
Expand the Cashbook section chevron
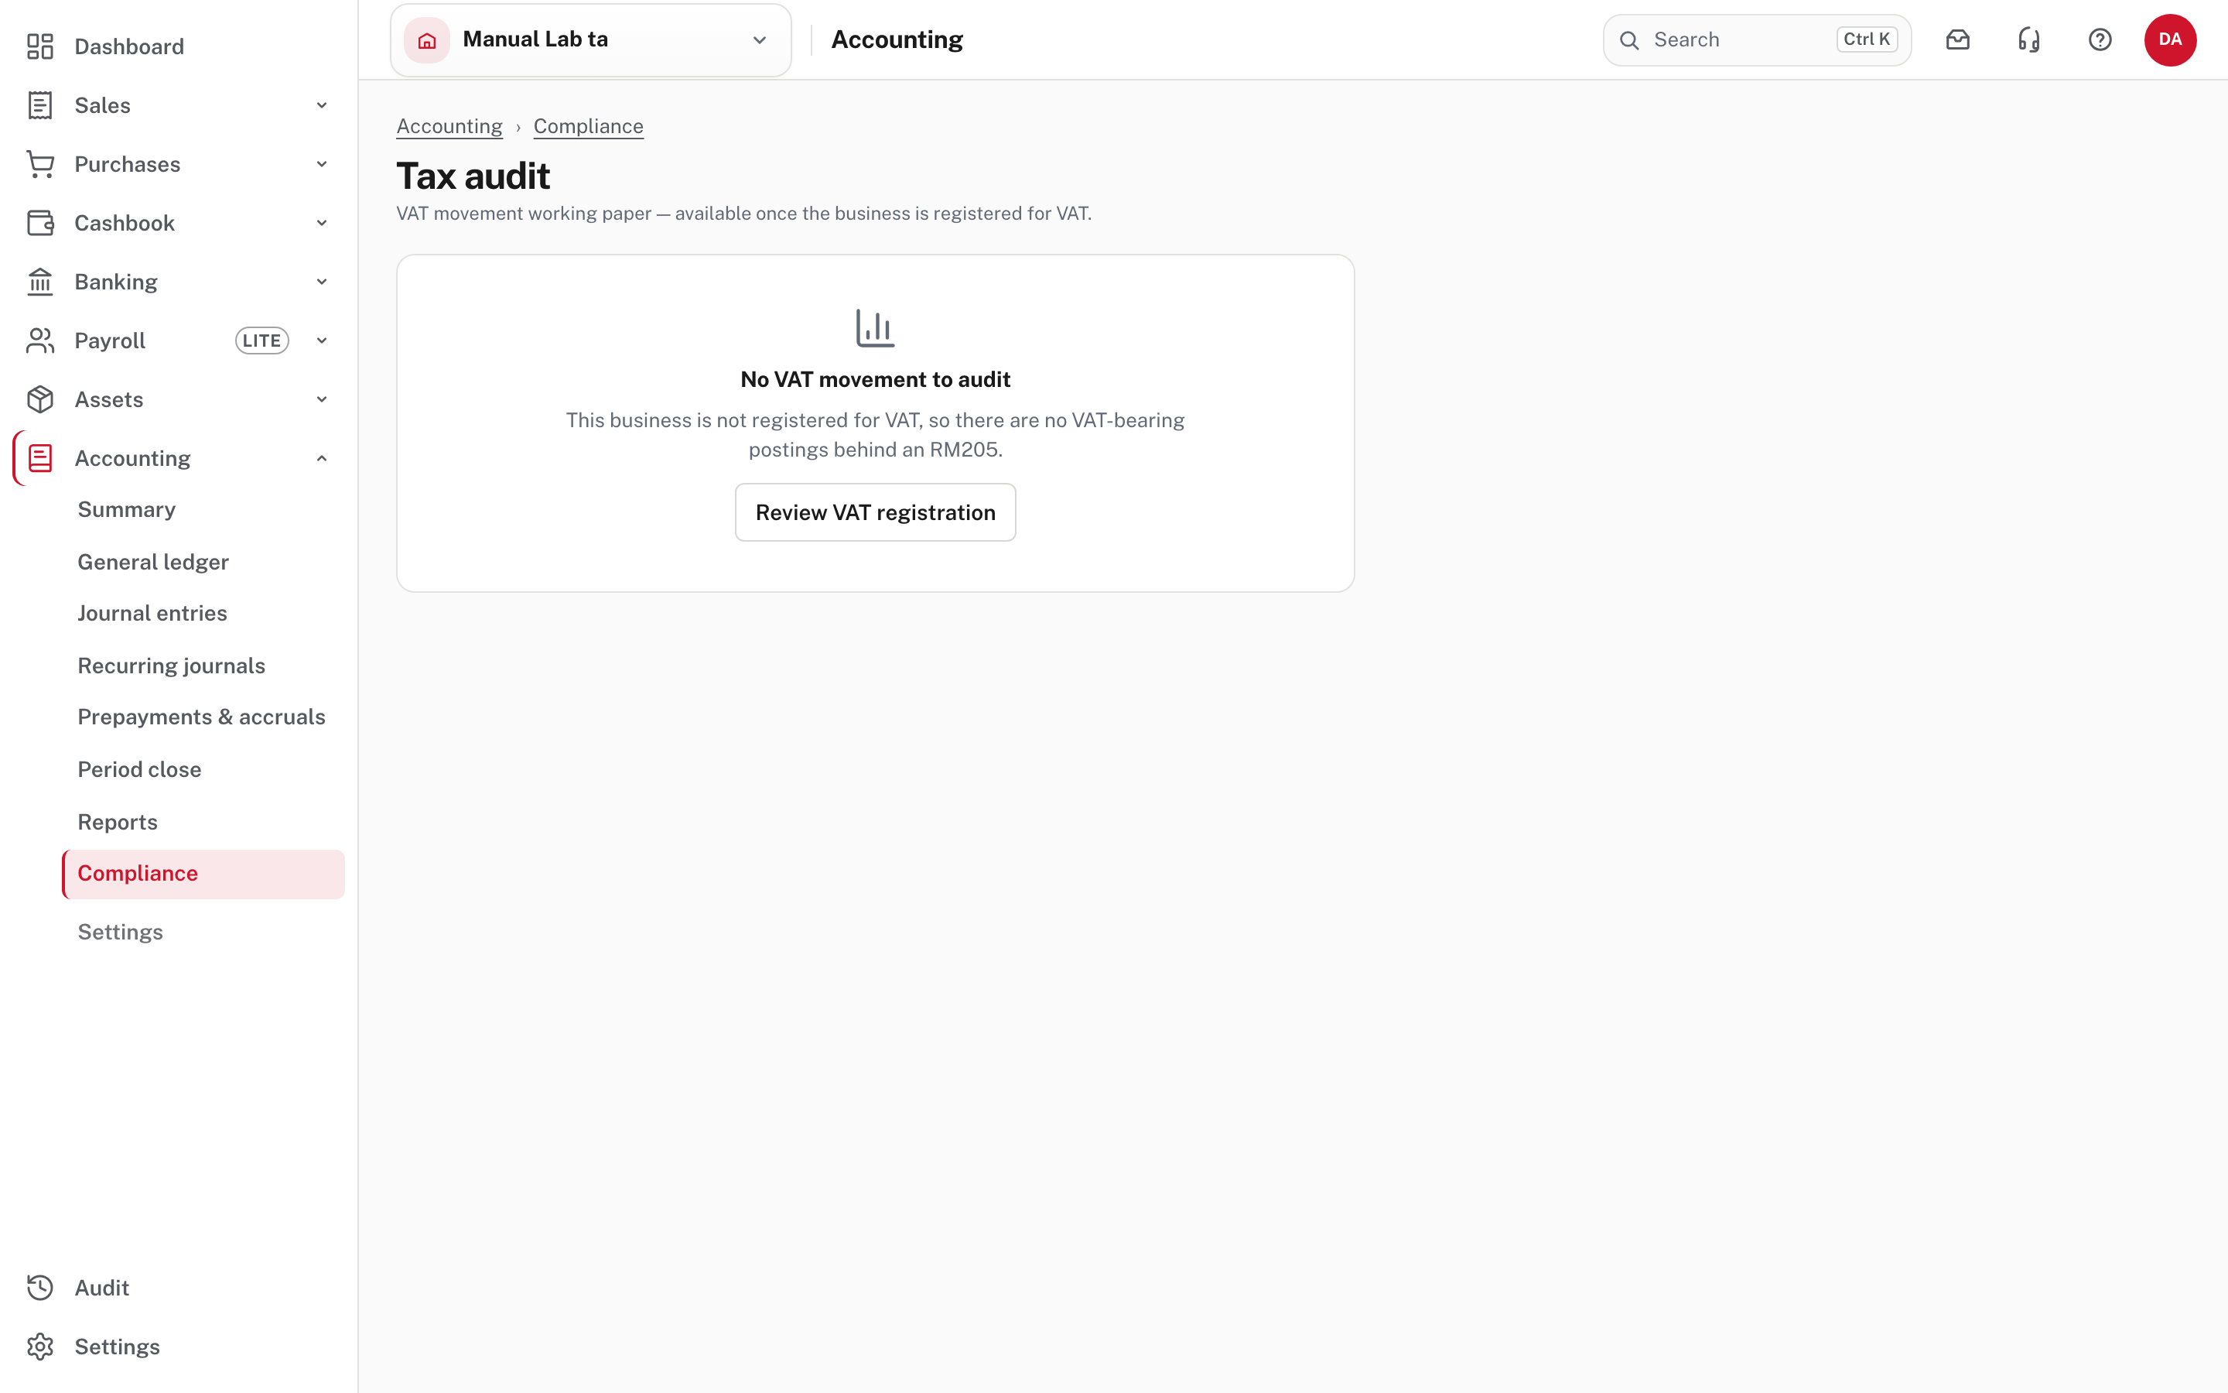point(321,223)
